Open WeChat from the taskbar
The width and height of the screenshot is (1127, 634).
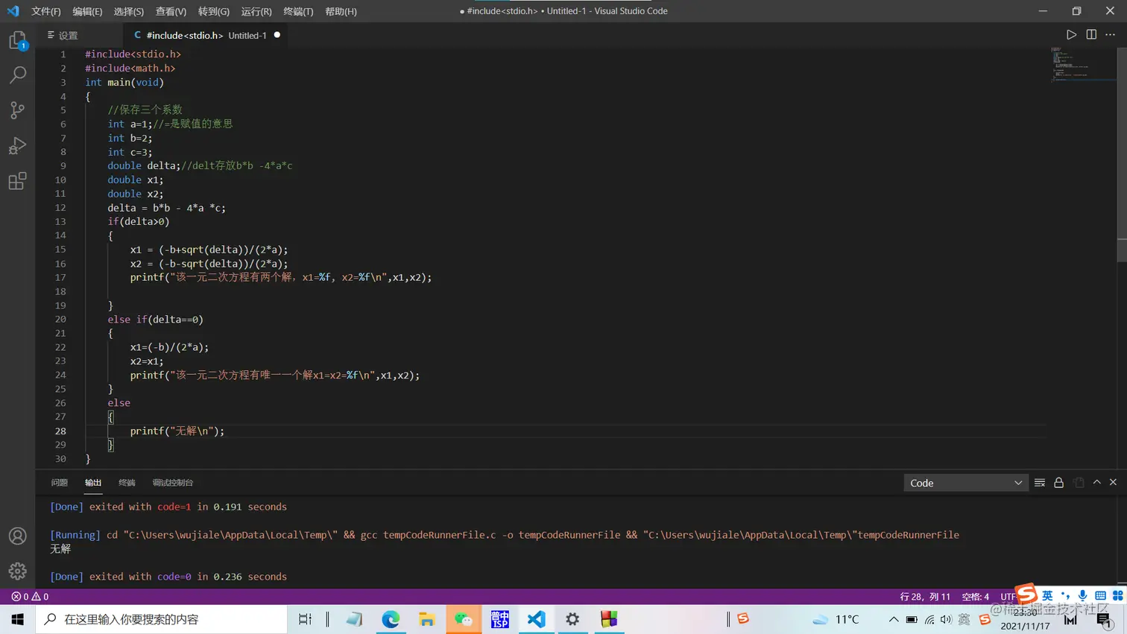[464, 619]
